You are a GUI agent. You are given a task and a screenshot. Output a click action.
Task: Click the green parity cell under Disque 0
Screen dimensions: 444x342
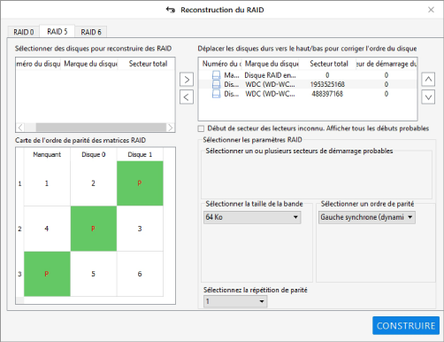coord(94,229)
